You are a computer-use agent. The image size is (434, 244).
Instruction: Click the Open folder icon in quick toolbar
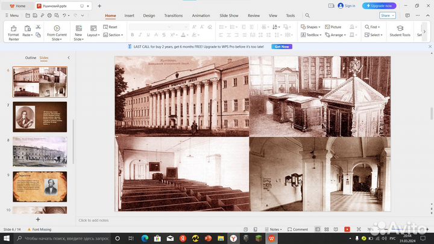[x=28, y=16]
